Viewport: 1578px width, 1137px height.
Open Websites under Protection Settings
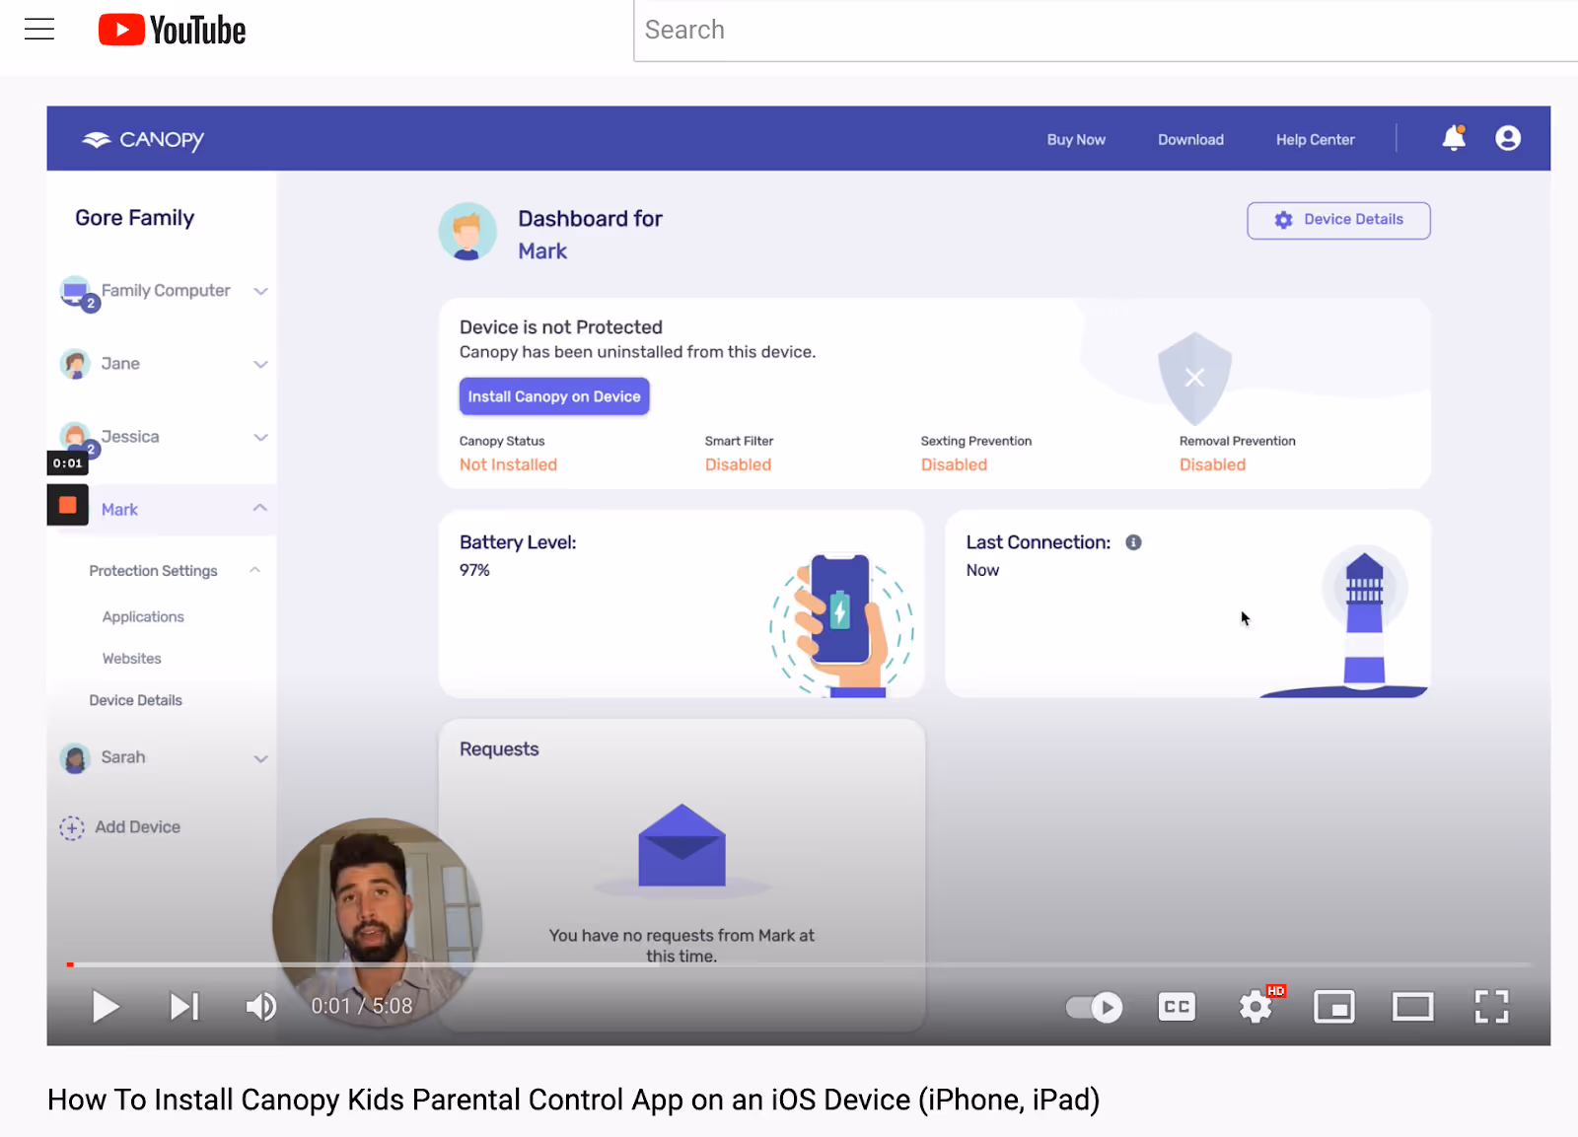(x=131, y=659)
